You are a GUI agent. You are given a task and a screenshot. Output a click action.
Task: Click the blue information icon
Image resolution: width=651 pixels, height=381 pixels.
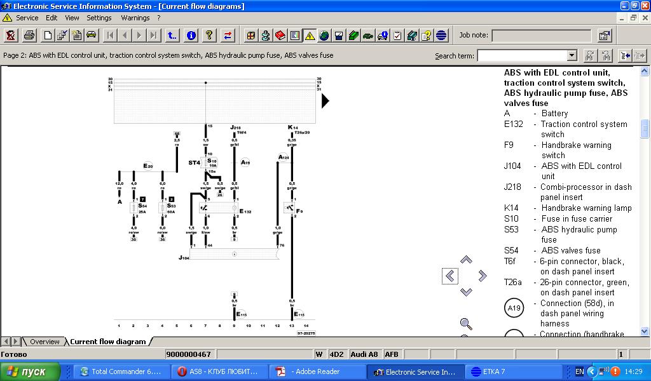[x=191, y=36]
